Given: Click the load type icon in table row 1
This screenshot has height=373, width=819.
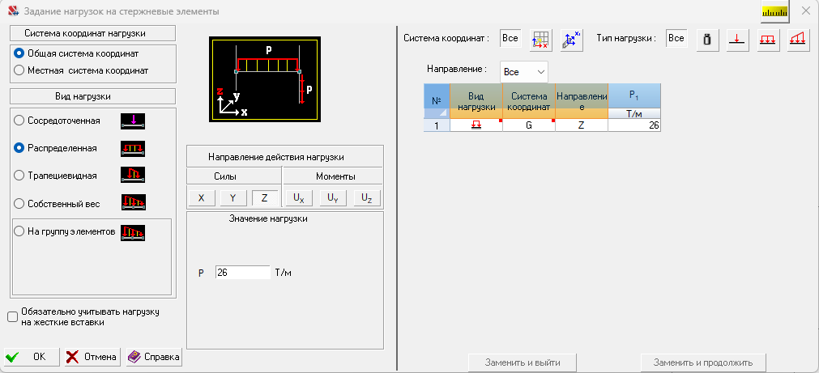Looking at the screenshot, I should point(476,125).
